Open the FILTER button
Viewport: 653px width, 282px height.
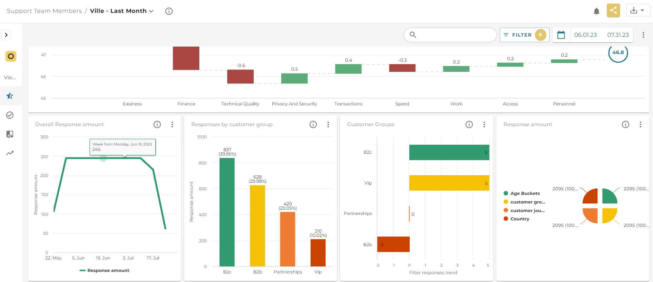point(525,35)
